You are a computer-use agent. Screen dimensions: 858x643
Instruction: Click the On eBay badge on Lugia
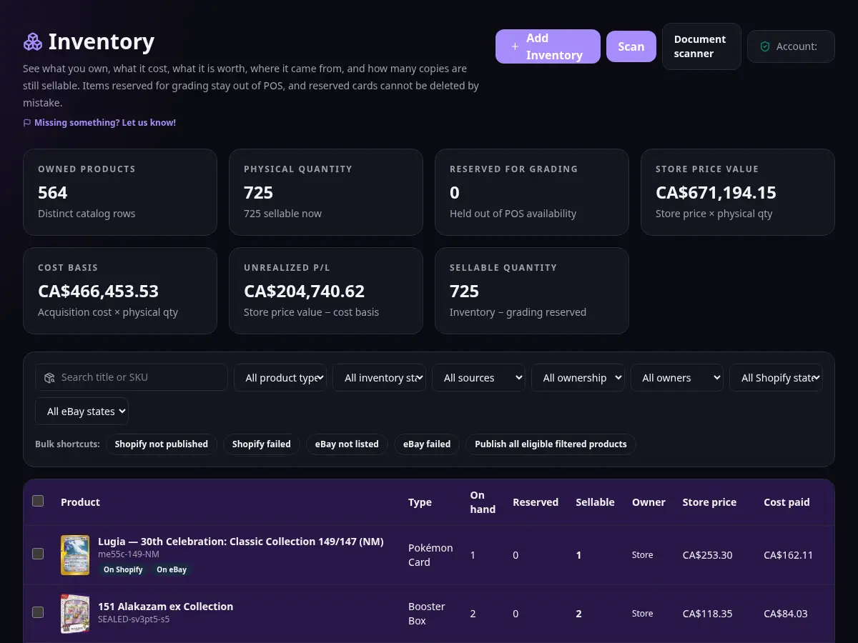(x=172, y=570)
